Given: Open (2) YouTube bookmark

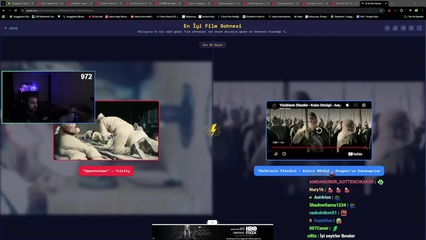Looking at the screenshot, I should click(x=96, y=16).
